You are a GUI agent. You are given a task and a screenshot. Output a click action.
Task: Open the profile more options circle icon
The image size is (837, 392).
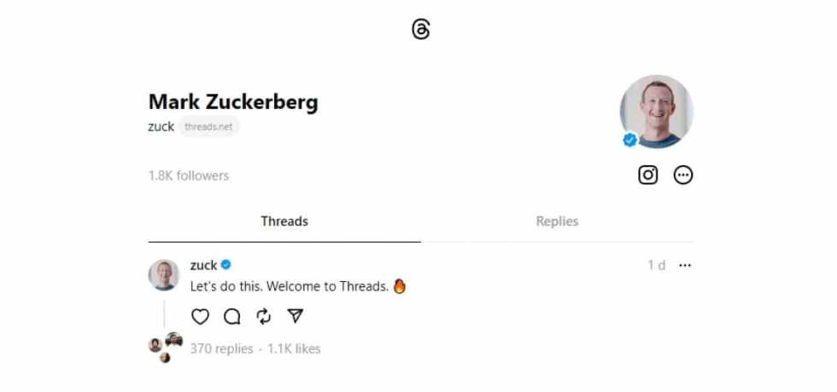pyautogui.click(x=683, y=175)
